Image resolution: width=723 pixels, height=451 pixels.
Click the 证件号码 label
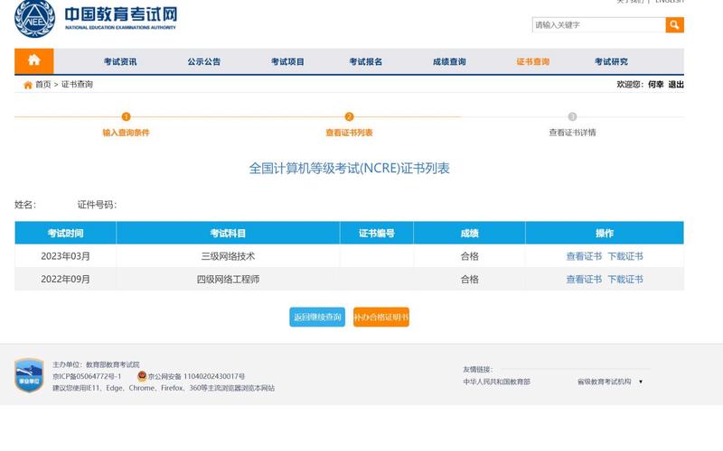[97, 205]
